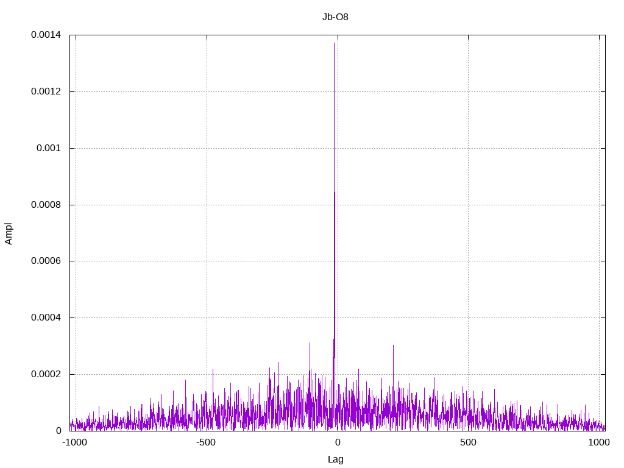
Task: Click the x-axis tick label 500
Action: pos(468,442)
